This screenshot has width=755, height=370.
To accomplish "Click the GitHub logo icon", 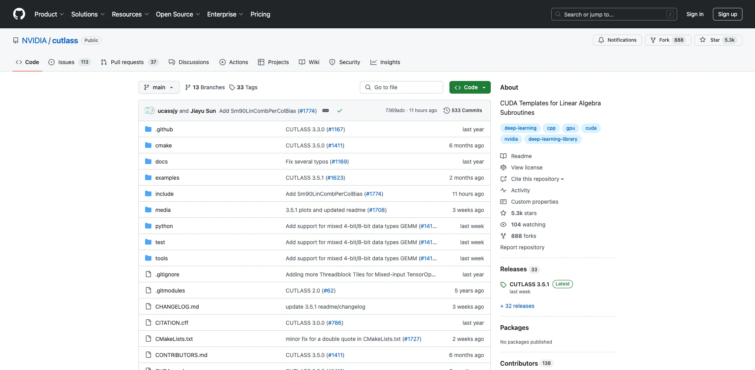I will 19,14.
